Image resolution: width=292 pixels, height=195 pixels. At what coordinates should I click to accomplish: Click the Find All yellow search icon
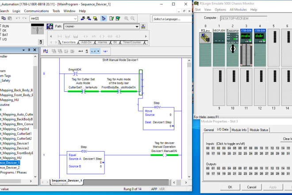click(x=95, y=18)
